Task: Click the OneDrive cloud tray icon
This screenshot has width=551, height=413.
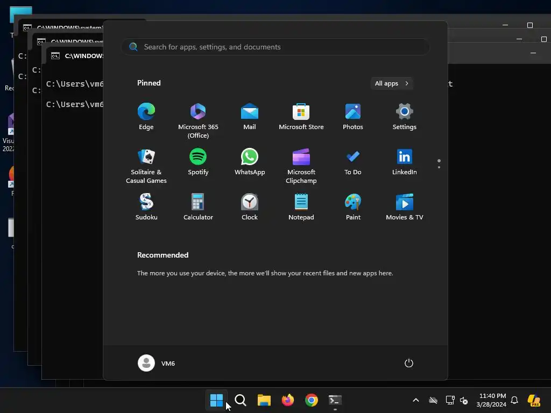Action: (433, 400)
